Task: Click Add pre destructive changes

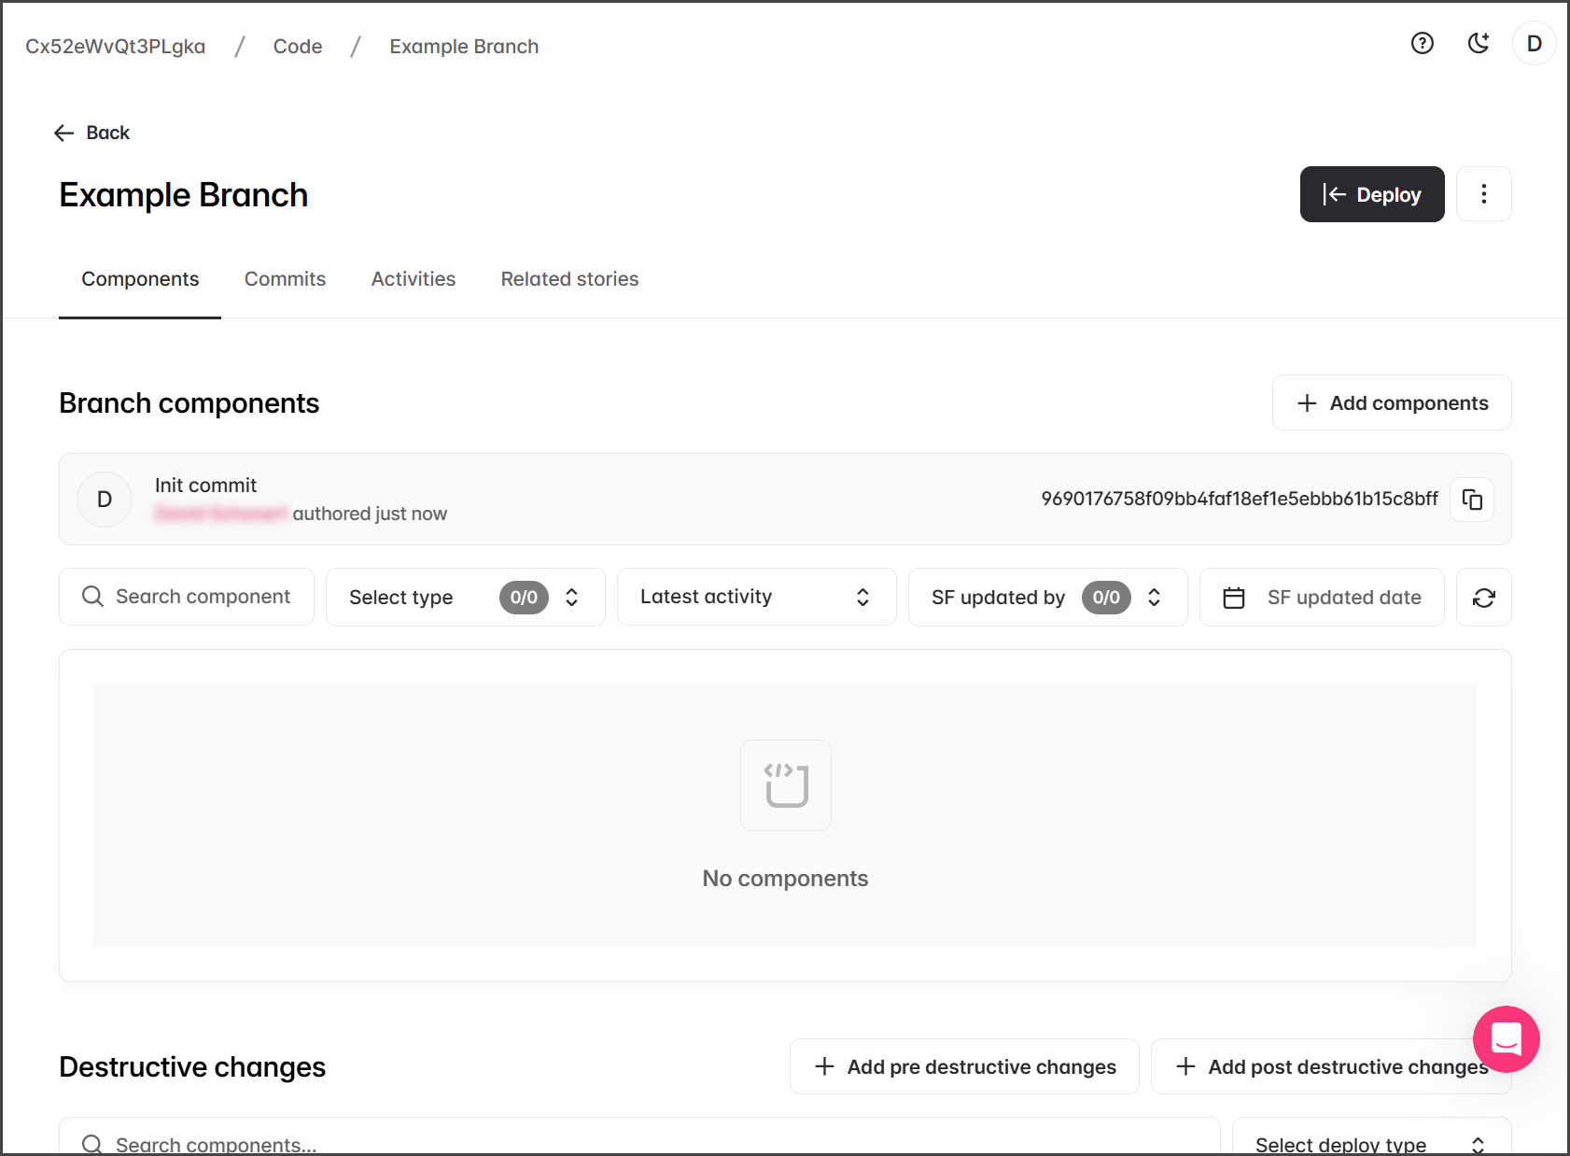Action: pos(964,1066)
